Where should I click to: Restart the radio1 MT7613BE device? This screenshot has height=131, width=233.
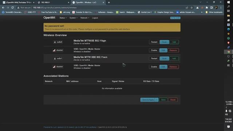click(x=154, y=59)
